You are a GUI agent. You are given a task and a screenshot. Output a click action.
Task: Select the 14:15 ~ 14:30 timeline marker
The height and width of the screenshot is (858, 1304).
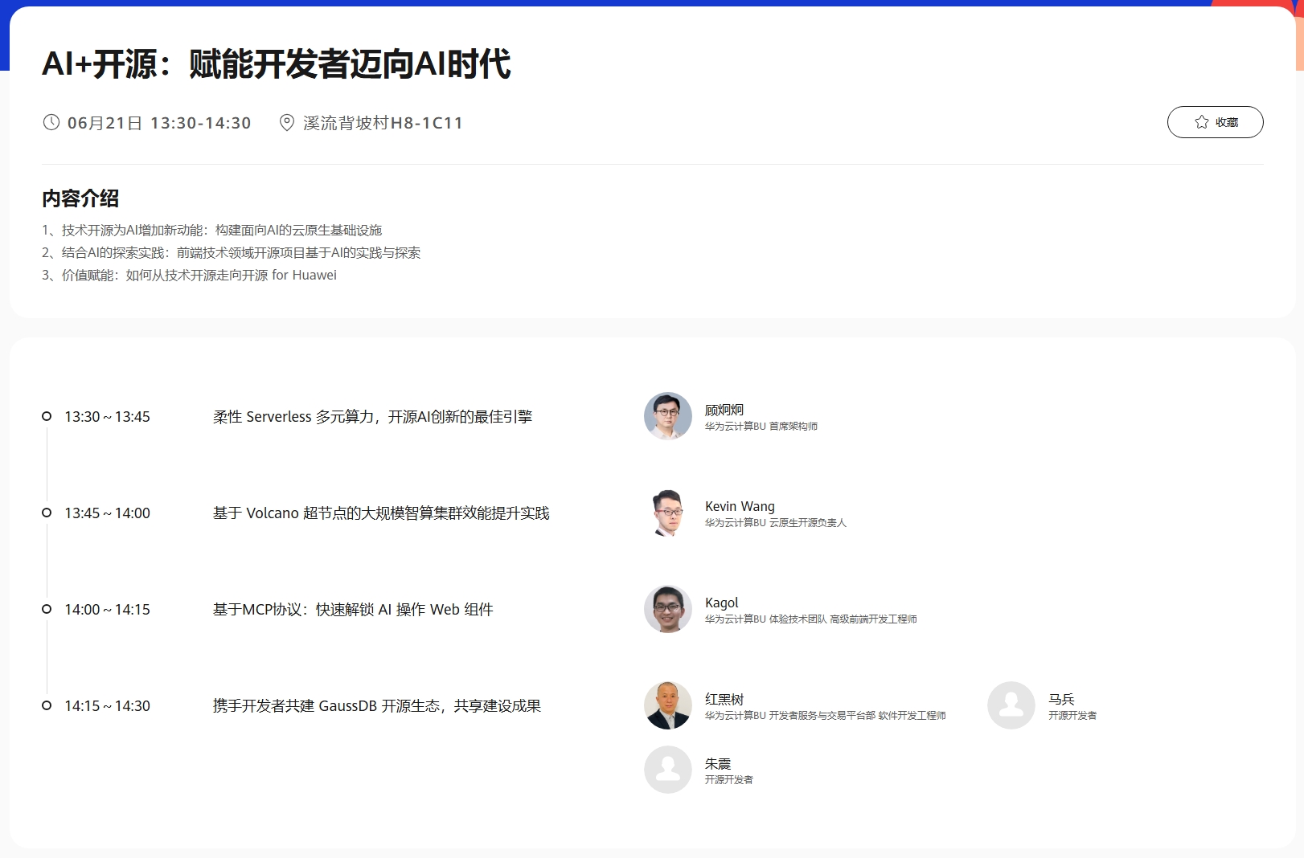point(47,705)
